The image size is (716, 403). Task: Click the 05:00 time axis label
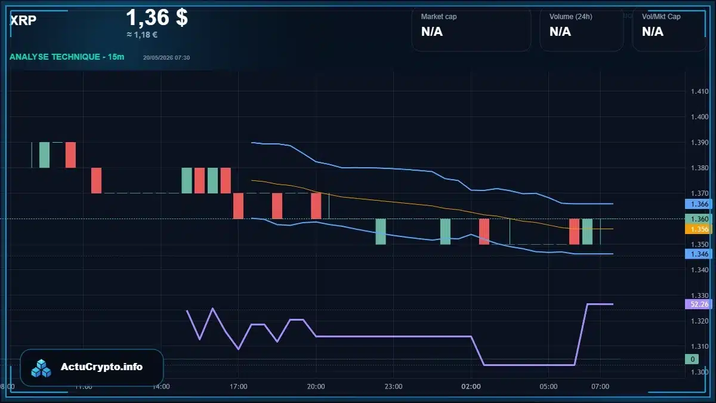click(549, 387)
